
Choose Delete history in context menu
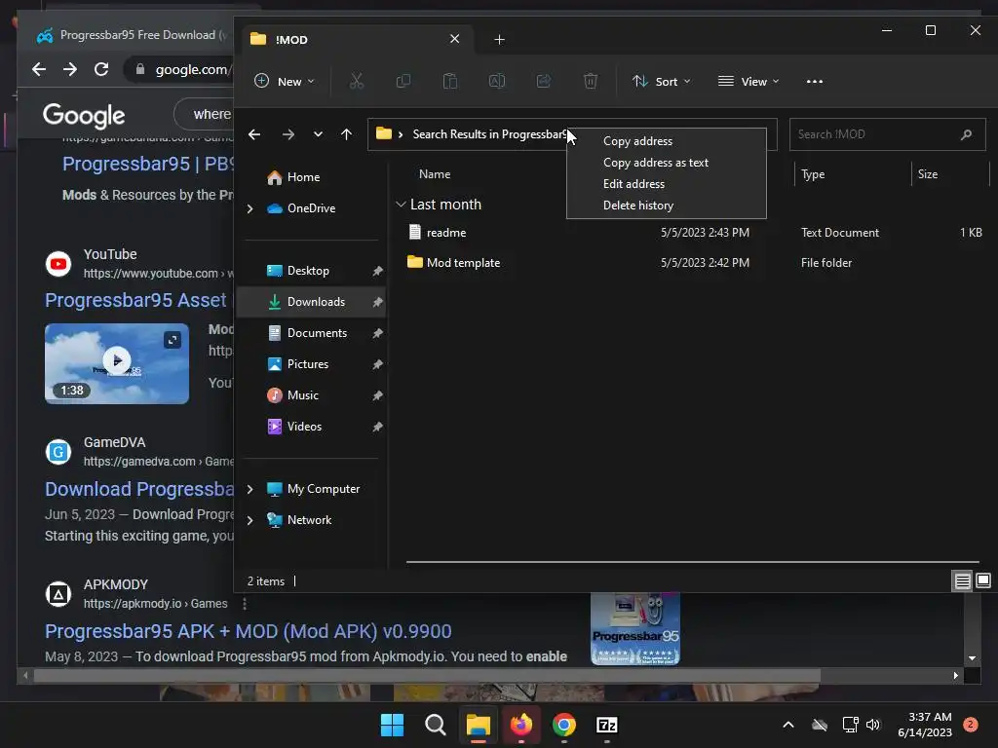pos(637,206)
